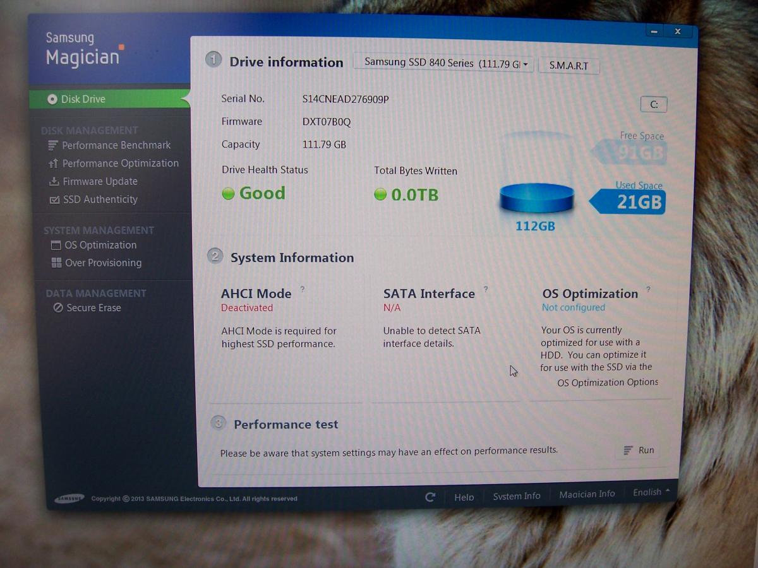
Task: Click the Samsung logo in footer
Action: 69,499
